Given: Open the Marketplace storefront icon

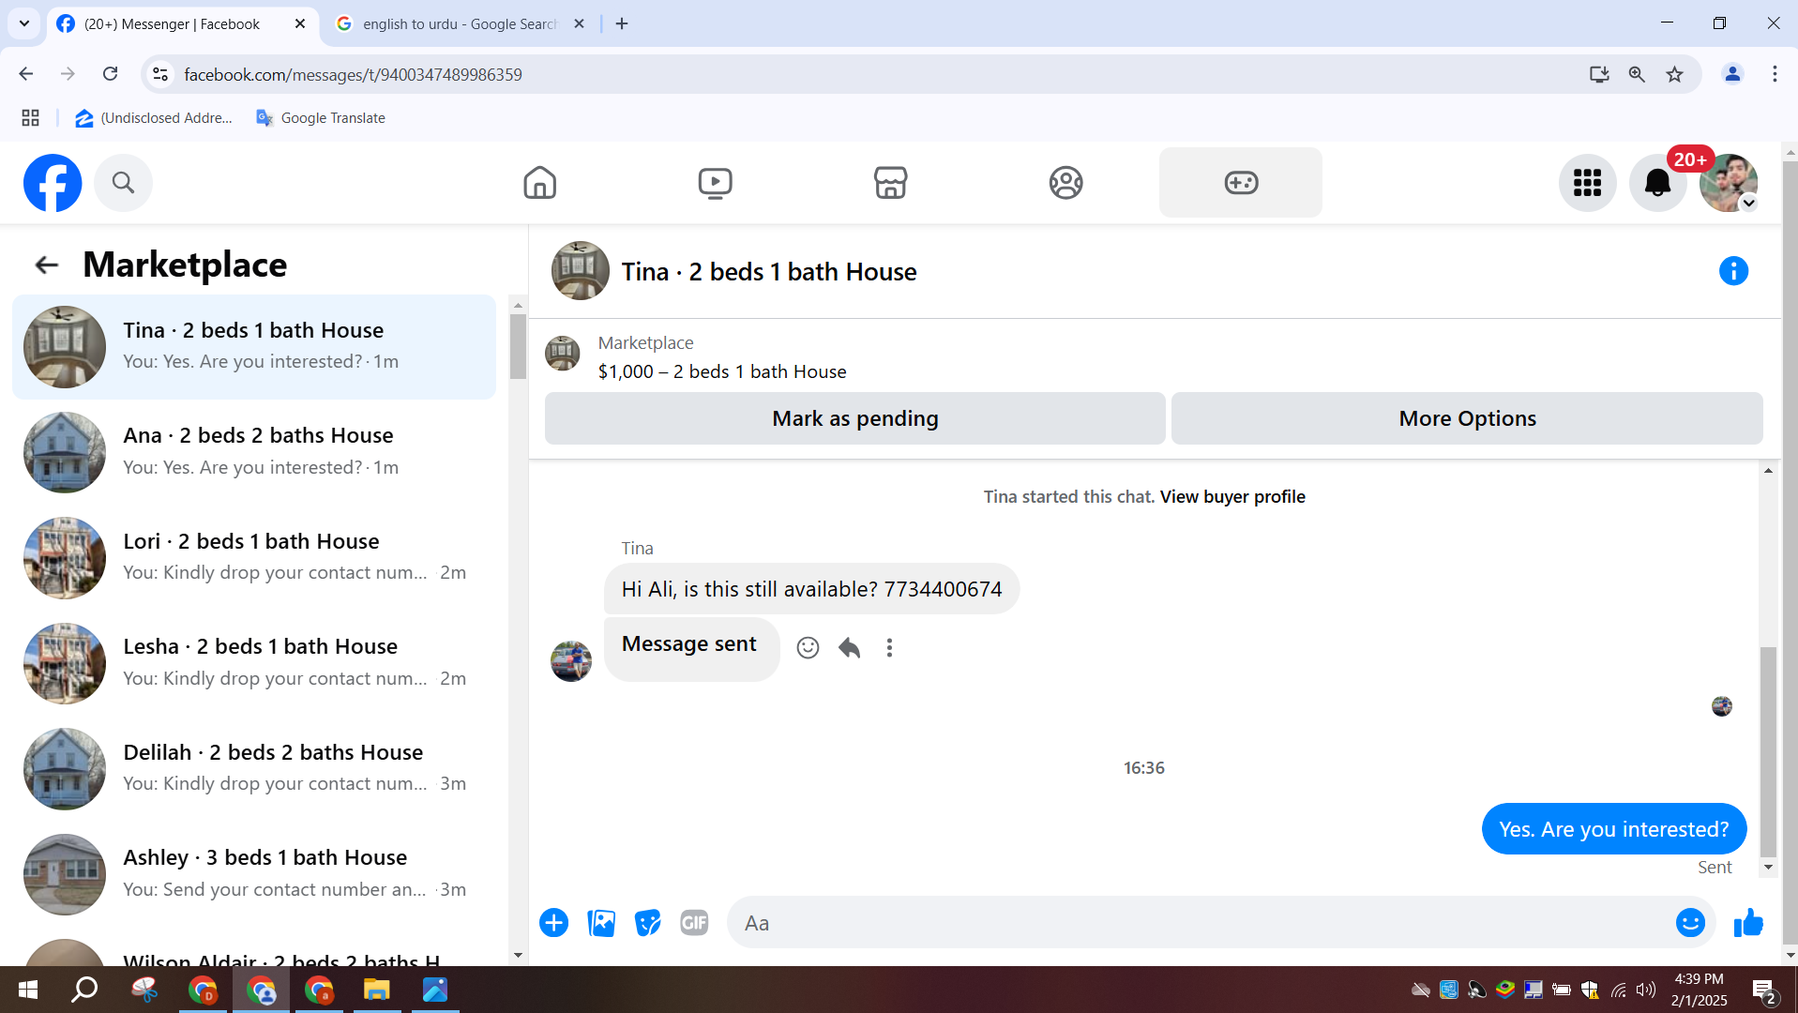Looking at the screenshot, I should (x=890, y=183).
